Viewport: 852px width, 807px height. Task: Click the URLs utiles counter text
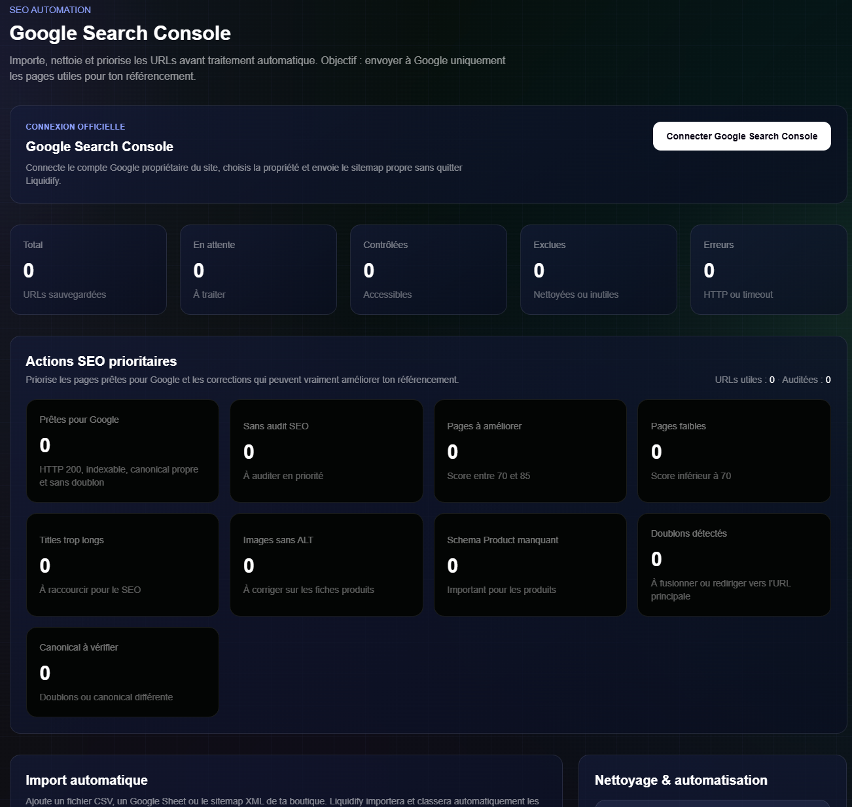click(x=745, y=380)
